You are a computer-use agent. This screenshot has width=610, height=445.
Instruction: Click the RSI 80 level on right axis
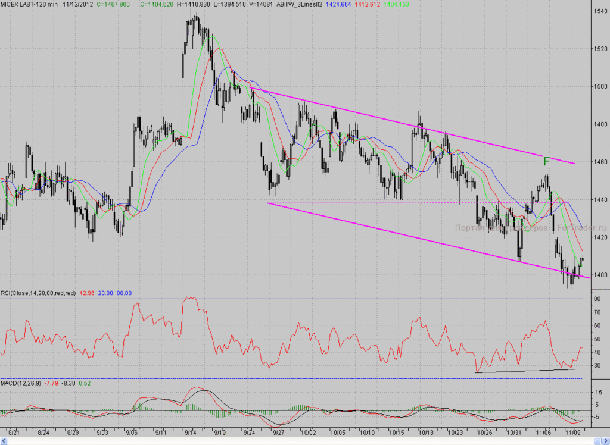(x=597, y=299)
